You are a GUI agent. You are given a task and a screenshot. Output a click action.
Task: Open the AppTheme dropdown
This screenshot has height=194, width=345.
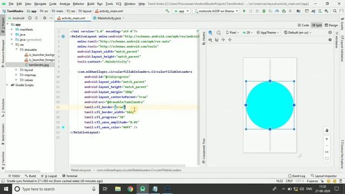click(x=267, y=32)
